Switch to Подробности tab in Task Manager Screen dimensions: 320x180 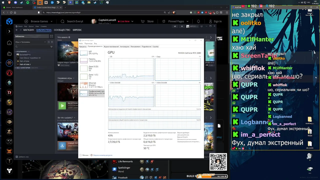point(146,46)
